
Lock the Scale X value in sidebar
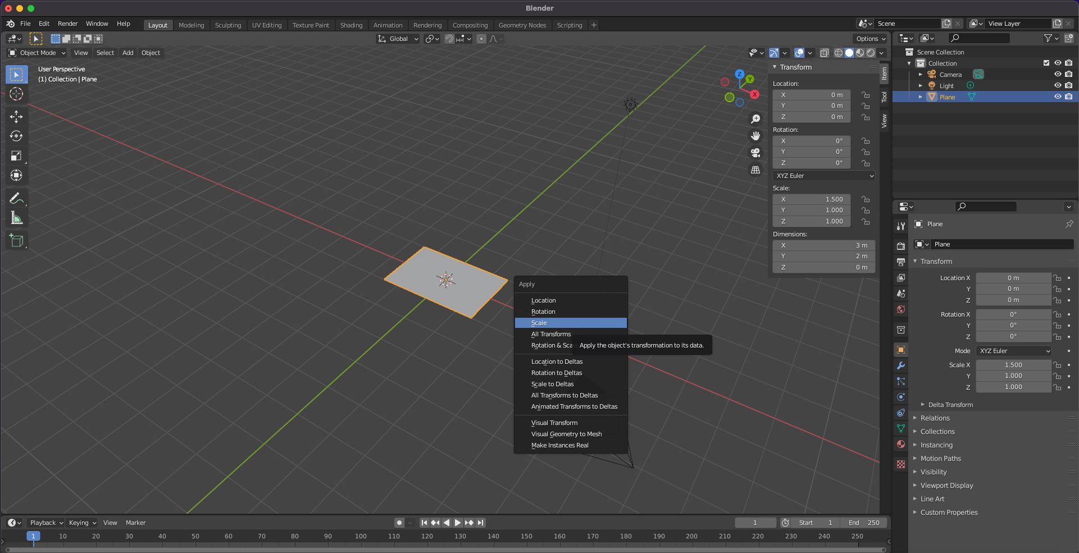[866, 199]
